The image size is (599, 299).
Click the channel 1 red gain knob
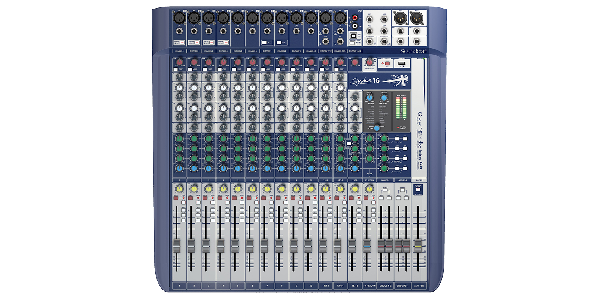(x=179, y=62)
